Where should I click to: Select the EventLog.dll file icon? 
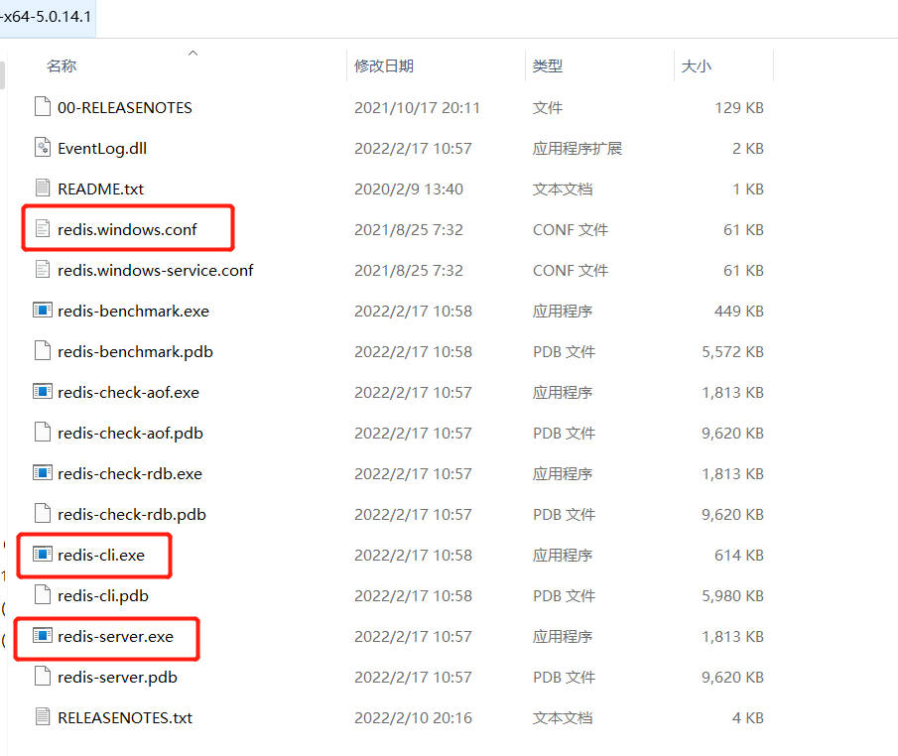pyautogui.click(x=43, y=147)
